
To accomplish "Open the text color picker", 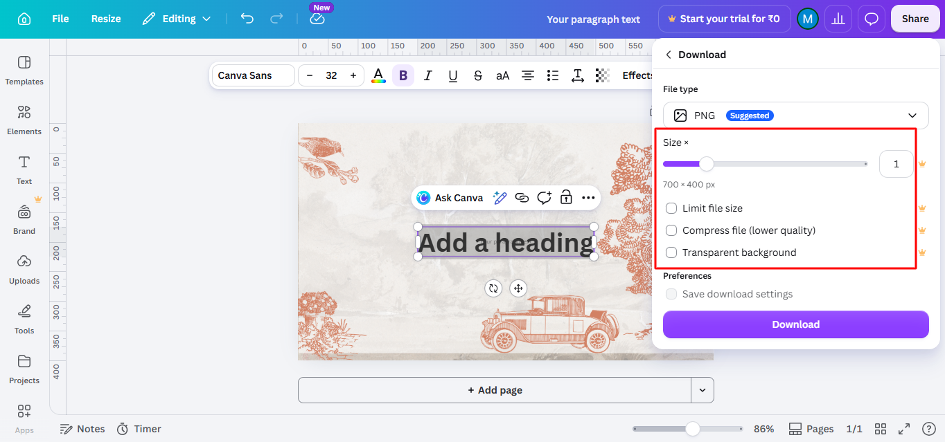I will point(378,75).
